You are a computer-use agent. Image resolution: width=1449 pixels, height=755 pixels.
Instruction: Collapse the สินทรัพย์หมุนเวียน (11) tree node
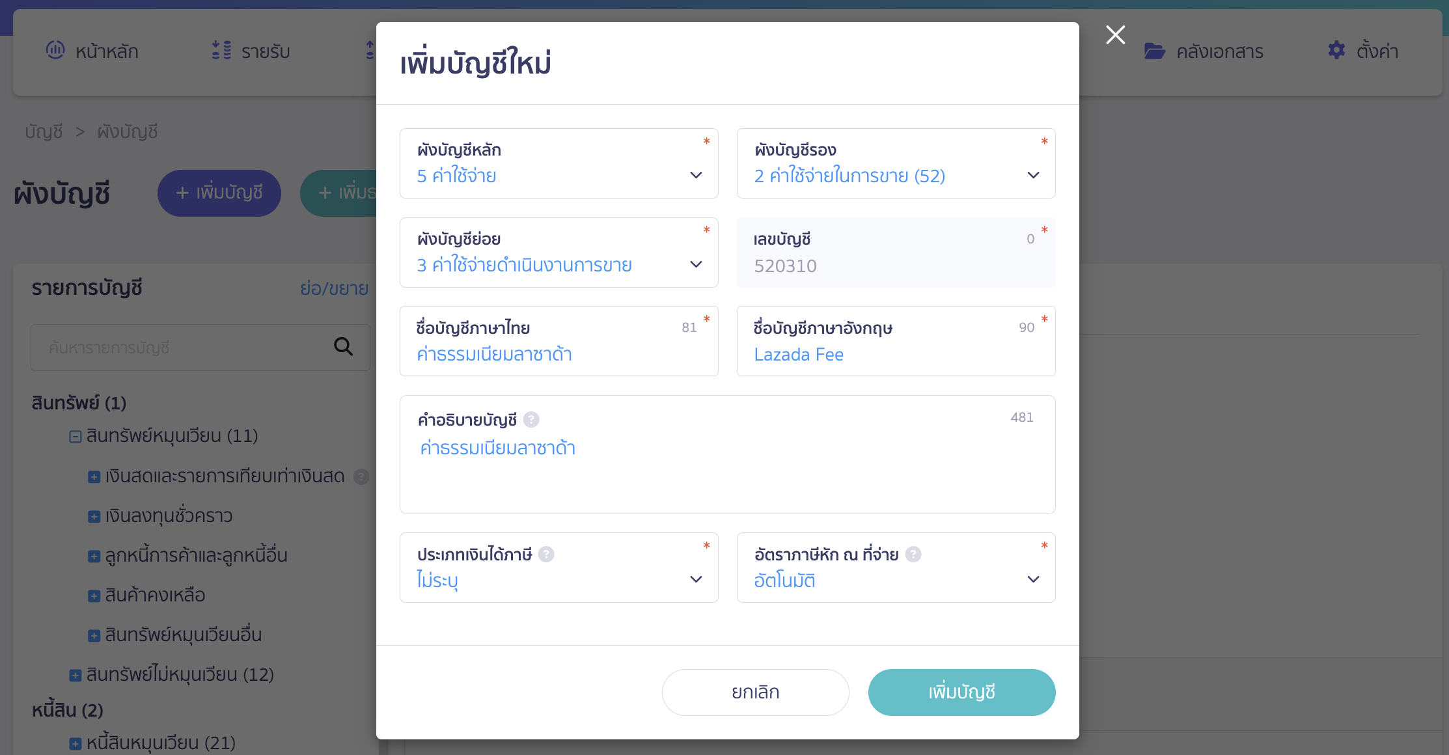point(76,436)
